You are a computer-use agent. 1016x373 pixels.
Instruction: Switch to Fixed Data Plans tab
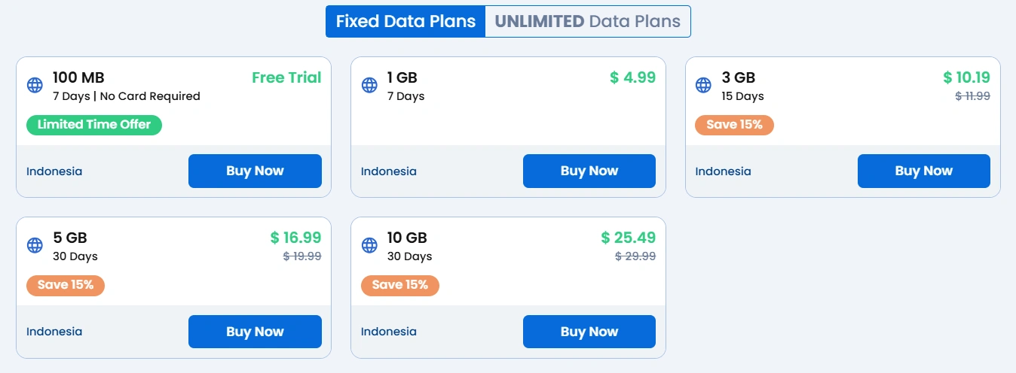(405, 21)
